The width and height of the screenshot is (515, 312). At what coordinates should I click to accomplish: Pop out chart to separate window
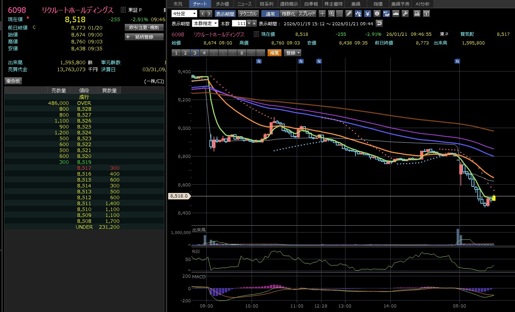426,14
